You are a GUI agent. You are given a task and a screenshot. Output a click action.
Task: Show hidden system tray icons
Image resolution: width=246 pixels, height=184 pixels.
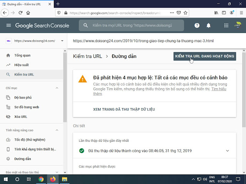193,179
